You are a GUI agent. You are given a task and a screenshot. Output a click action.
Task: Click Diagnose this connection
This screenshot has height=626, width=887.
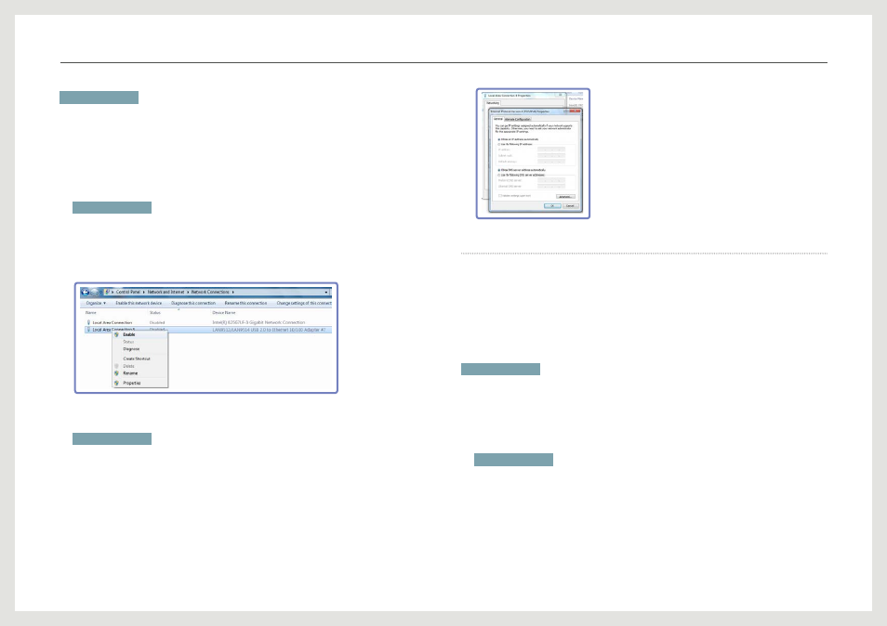coord(193,304)
